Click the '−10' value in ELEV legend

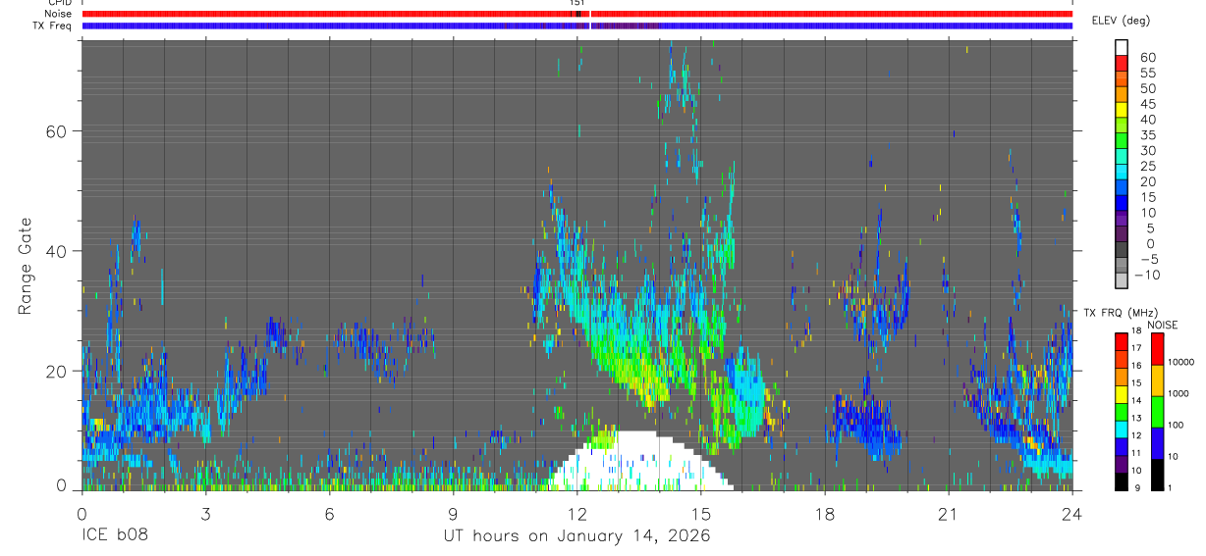coord(1147,275)
